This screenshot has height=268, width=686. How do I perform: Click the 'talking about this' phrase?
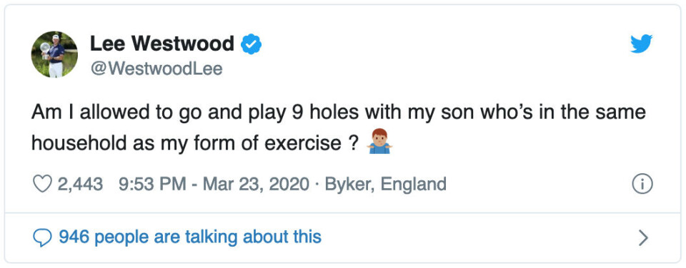[x=253, y=237]
